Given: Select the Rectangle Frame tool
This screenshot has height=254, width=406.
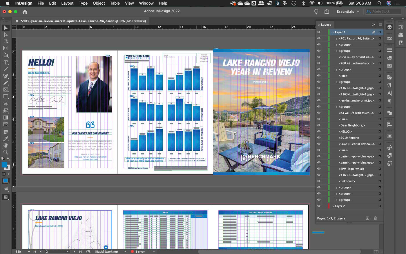Looking at the screenshot, I should pyautogui.click(x=6, y=90).
